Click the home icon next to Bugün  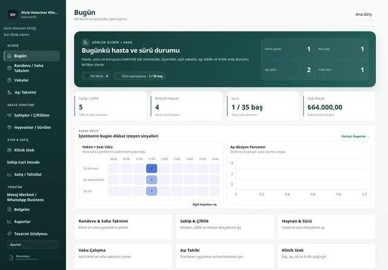click(x=10, y=56)
